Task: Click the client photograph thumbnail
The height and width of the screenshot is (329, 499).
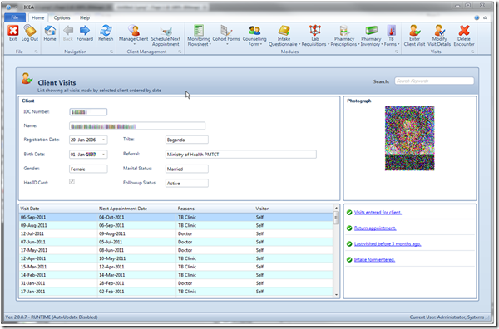Action: click(409, 138)
